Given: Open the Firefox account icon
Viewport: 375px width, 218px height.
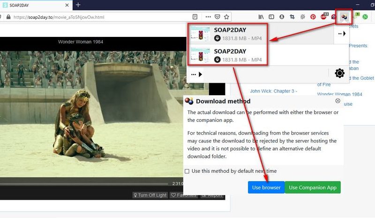Looking at the screenshot, I should click(282, 17).
